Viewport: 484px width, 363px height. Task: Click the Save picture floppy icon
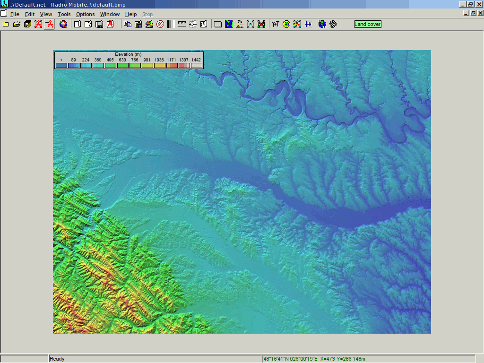(99, 24)
